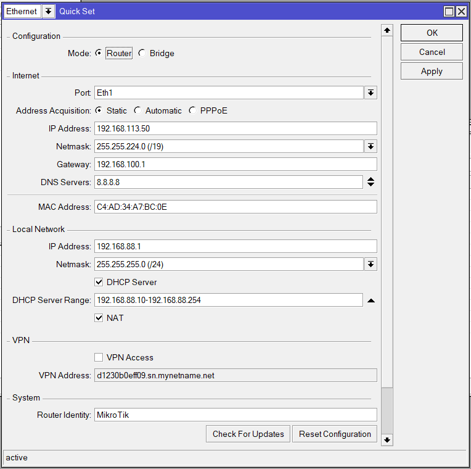This screenshot has width=471, height=469.
Task: Click the Apply button
Action: point(432,71)
